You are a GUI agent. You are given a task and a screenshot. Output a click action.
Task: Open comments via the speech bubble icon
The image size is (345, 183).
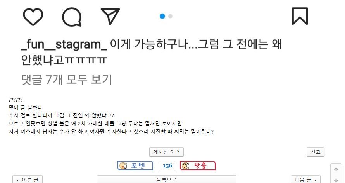pos(72,17)
